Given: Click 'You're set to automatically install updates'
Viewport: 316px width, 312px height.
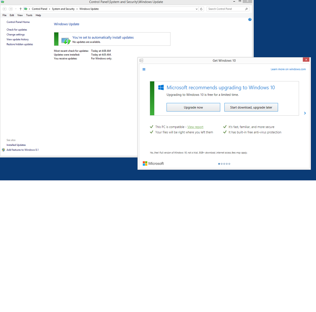Looking at the screenshot, I should [x=103, y=37].
